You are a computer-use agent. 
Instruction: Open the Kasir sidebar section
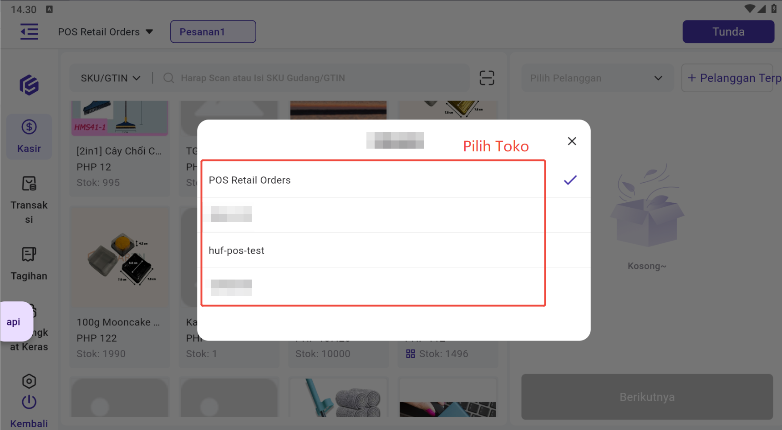click(x=29, y=136)
